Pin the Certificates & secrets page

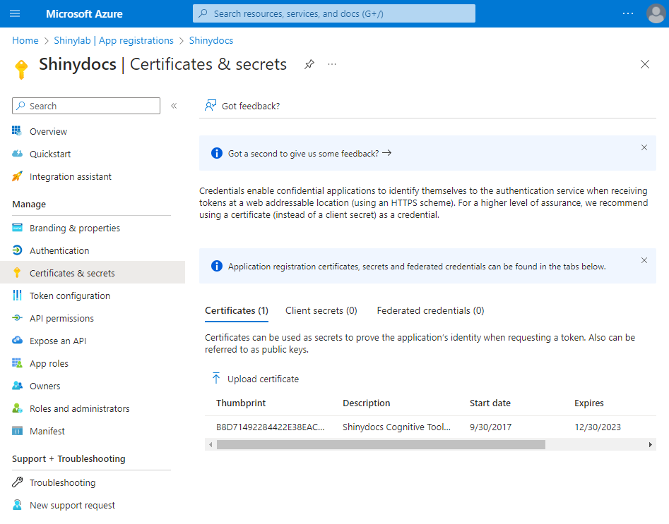coord(309,64)
